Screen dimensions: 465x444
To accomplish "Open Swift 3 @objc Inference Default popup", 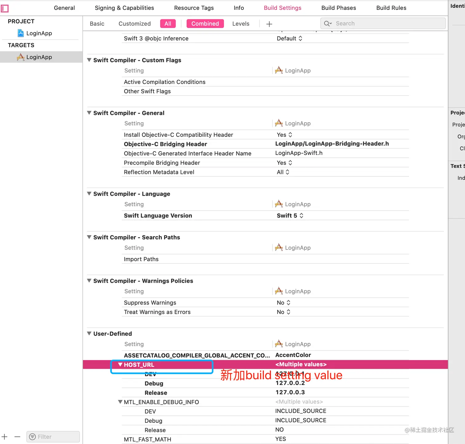I will (289, 38).
